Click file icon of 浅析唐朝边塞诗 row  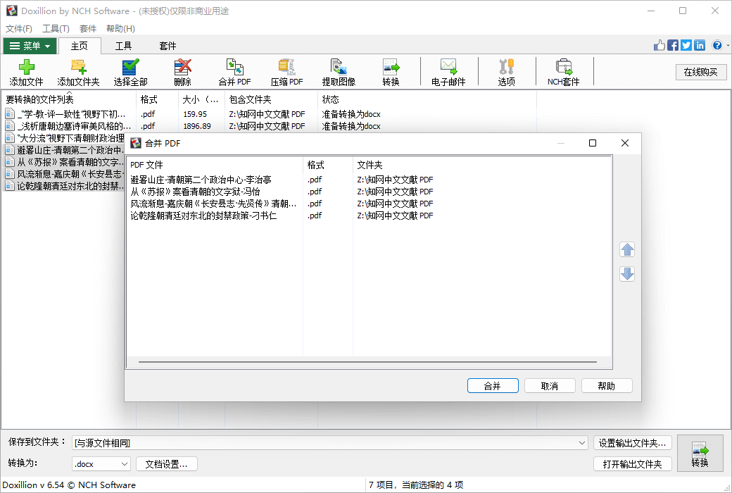(x=10, y=125)
